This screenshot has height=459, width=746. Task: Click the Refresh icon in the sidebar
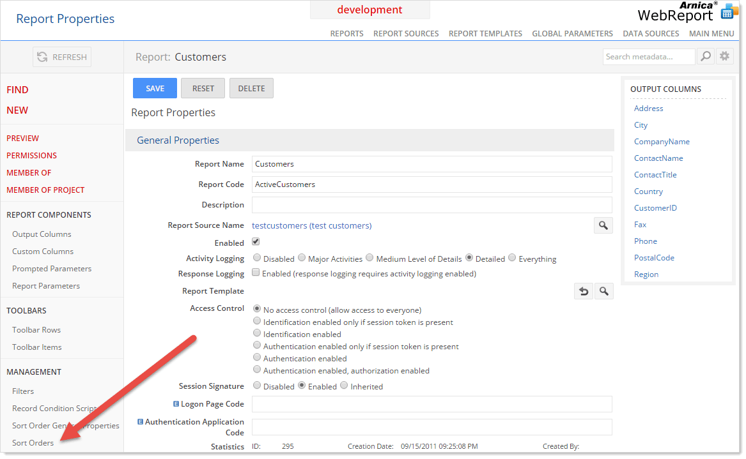click(43, 57)
